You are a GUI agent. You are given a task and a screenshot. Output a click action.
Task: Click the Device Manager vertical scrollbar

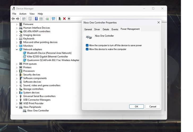(165, 79)
